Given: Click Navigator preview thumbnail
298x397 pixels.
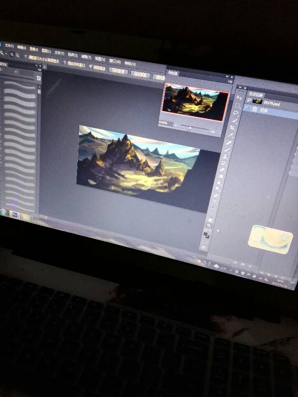Looking at the screenshot, I should pyautogui.click(x=196, y=102).
